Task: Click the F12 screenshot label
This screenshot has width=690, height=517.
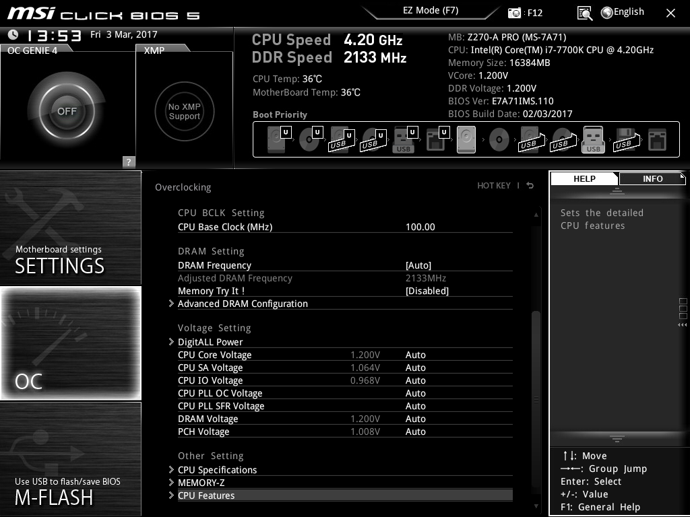Action: (534, 13)
